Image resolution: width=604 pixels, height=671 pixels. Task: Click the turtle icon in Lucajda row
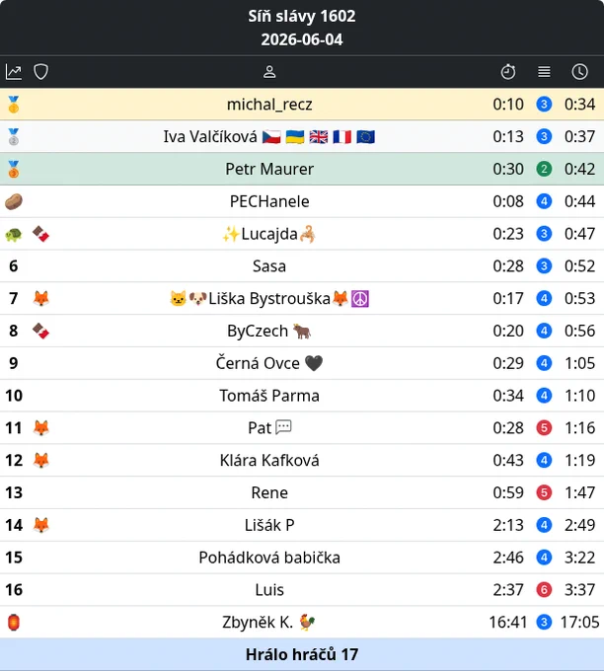pyautogui.click(x=14, y=235)
